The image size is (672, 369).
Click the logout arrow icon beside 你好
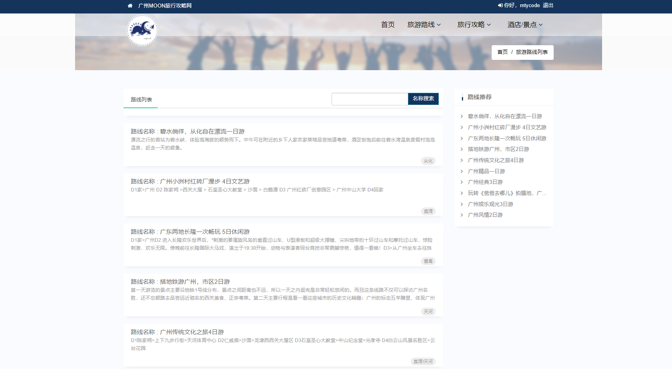point(500,6)
